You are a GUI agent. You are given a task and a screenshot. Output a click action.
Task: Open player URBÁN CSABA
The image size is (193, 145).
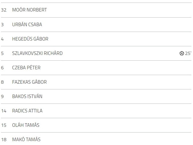coord(27,25)
